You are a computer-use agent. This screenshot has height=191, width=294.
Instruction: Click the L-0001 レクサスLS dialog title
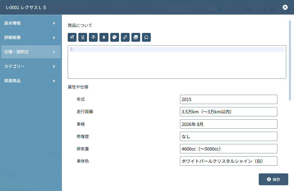(x=26, y=8)
